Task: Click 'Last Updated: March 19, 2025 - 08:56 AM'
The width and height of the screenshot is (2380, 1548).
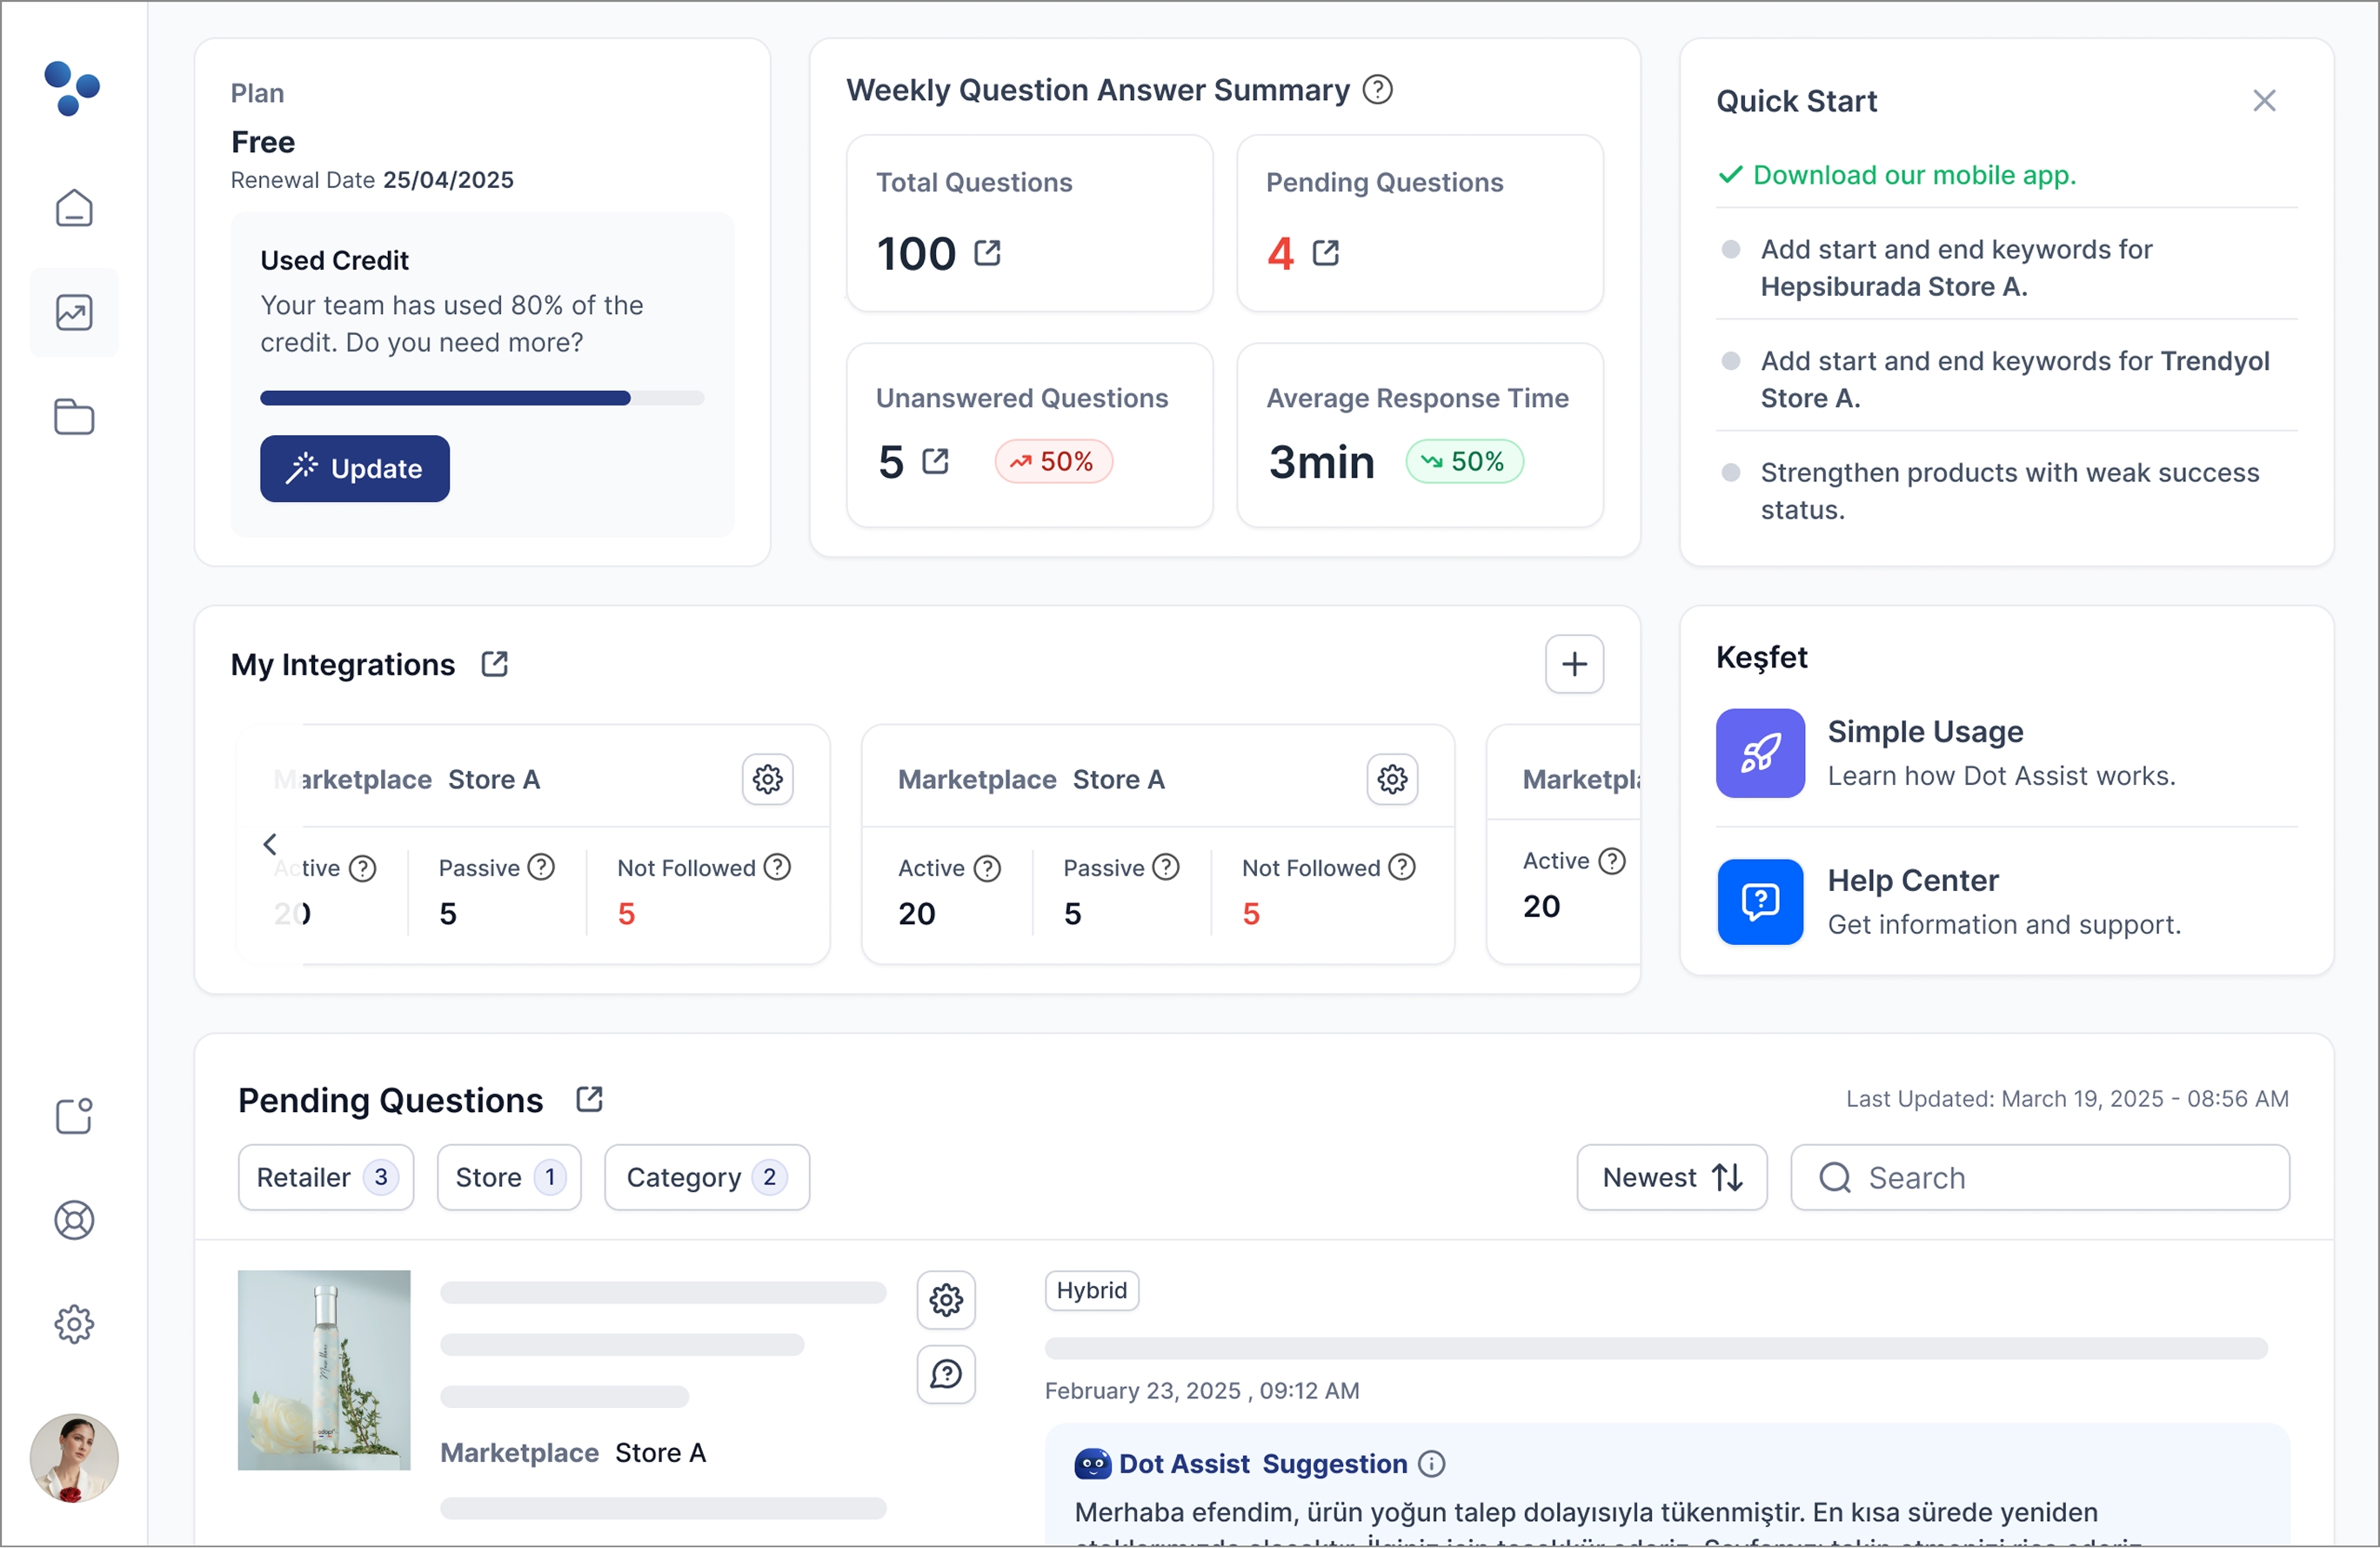Action: (2067, 1099)
